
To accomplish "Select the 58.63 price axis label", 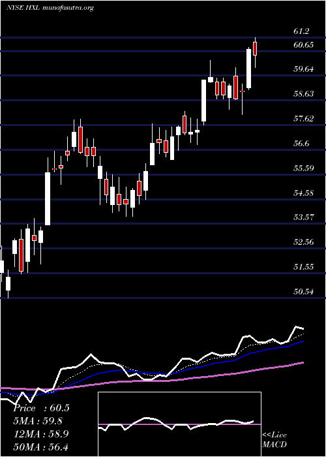I will 304,94.
